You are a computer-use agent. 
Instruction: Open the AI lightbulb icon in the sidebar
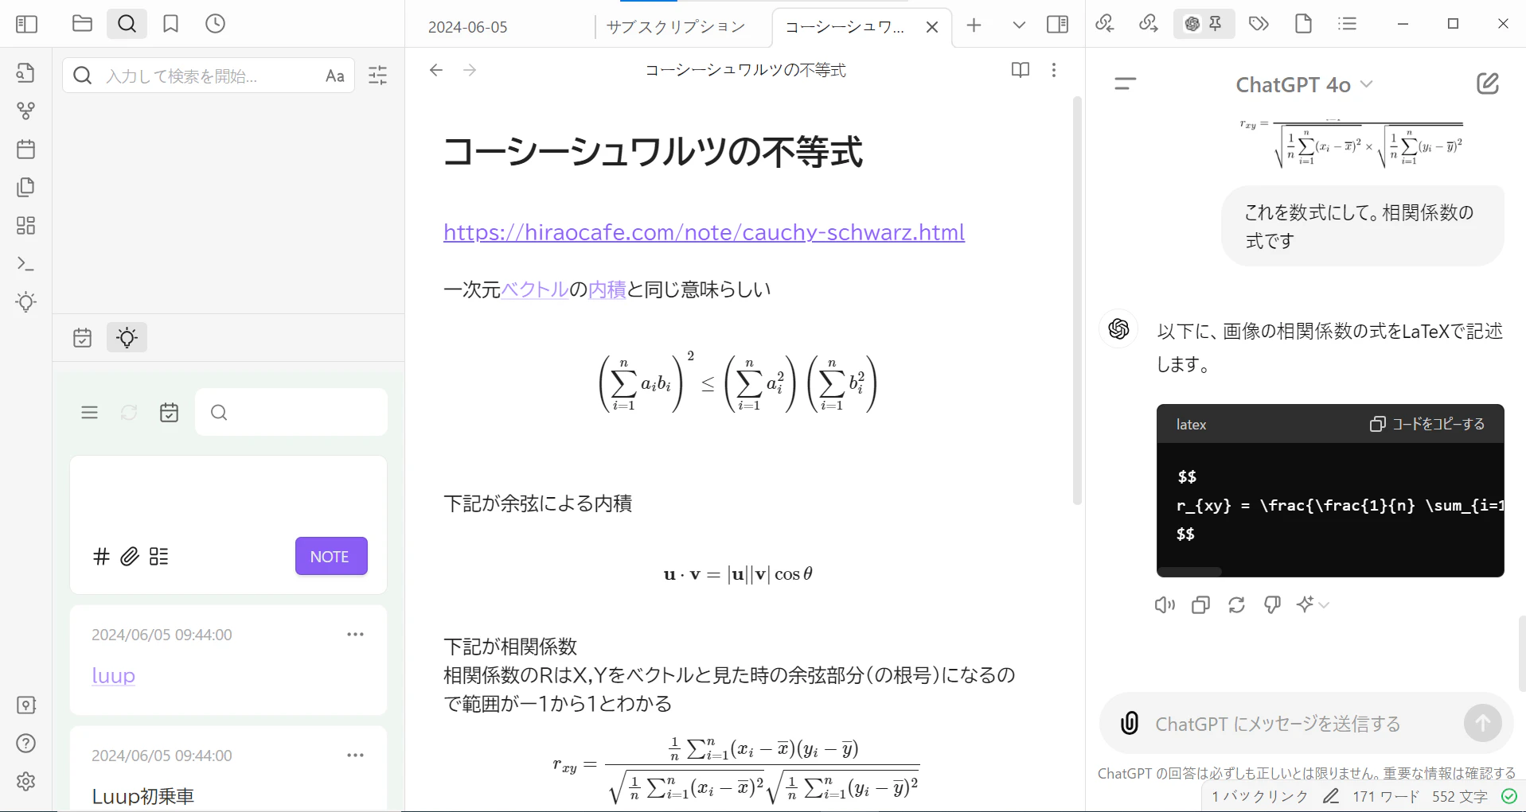[x=26, y=302]
